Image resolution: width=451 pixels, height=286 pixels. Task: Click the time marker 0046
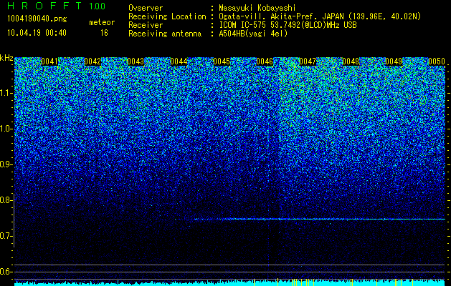pos(265,61)
